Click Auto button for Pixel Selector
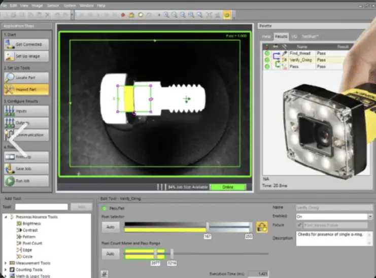Image resolution: width=376 pixels, height=278 pixels. pos(110,227)
